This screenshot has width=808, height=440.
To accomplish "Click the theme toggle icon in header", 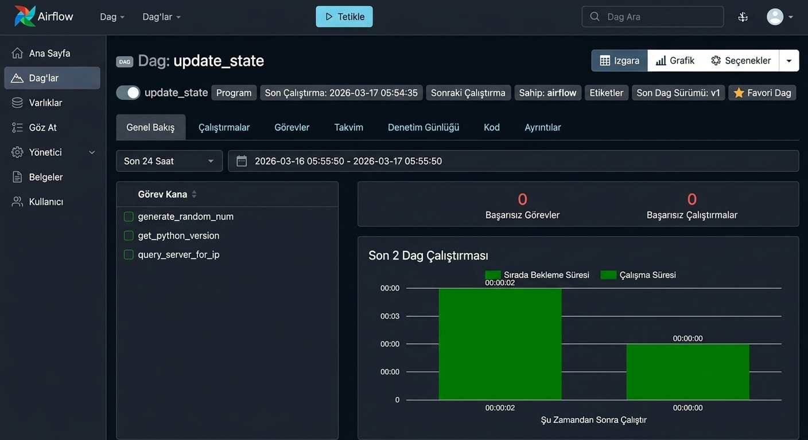I will (743, 17).
